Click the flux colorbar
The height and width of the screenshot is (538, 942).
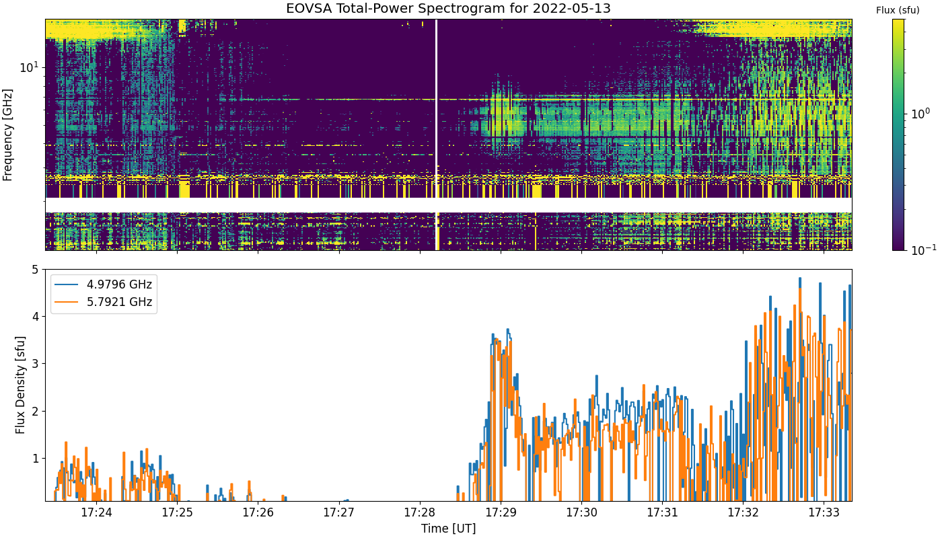click(x=898, y=134)
